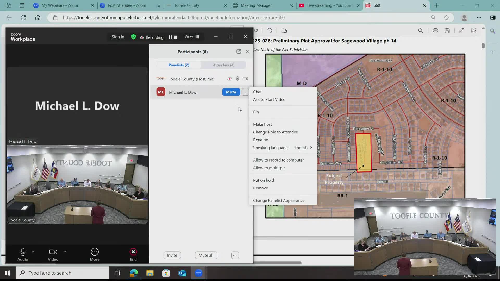
Task: Click the Invite button
Action: tap(172, 255)
